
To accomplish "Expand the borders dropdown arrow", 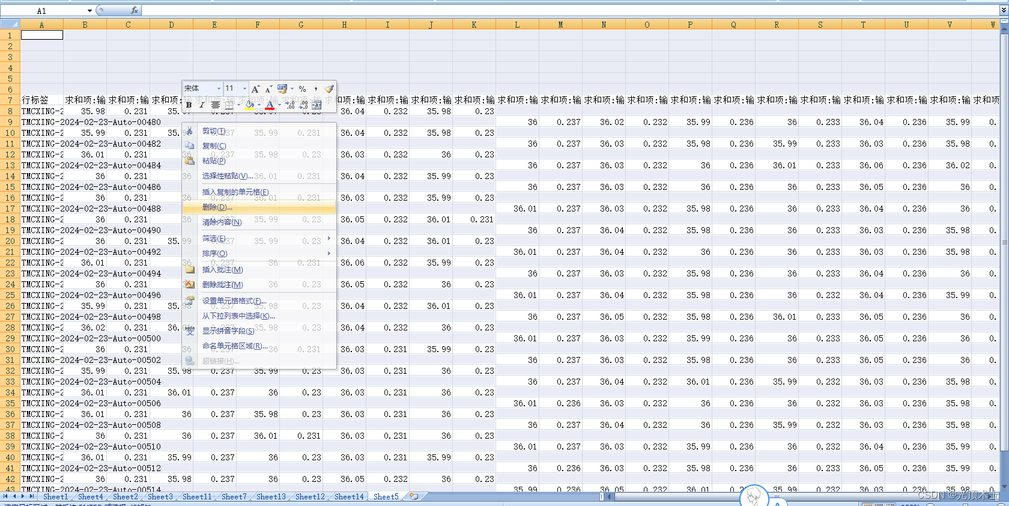I will 238,105.
